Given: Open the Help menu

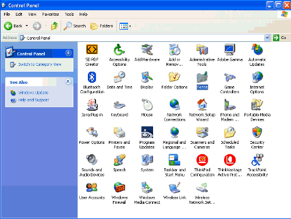Looking at the screenshot, I should coord(83,14).
